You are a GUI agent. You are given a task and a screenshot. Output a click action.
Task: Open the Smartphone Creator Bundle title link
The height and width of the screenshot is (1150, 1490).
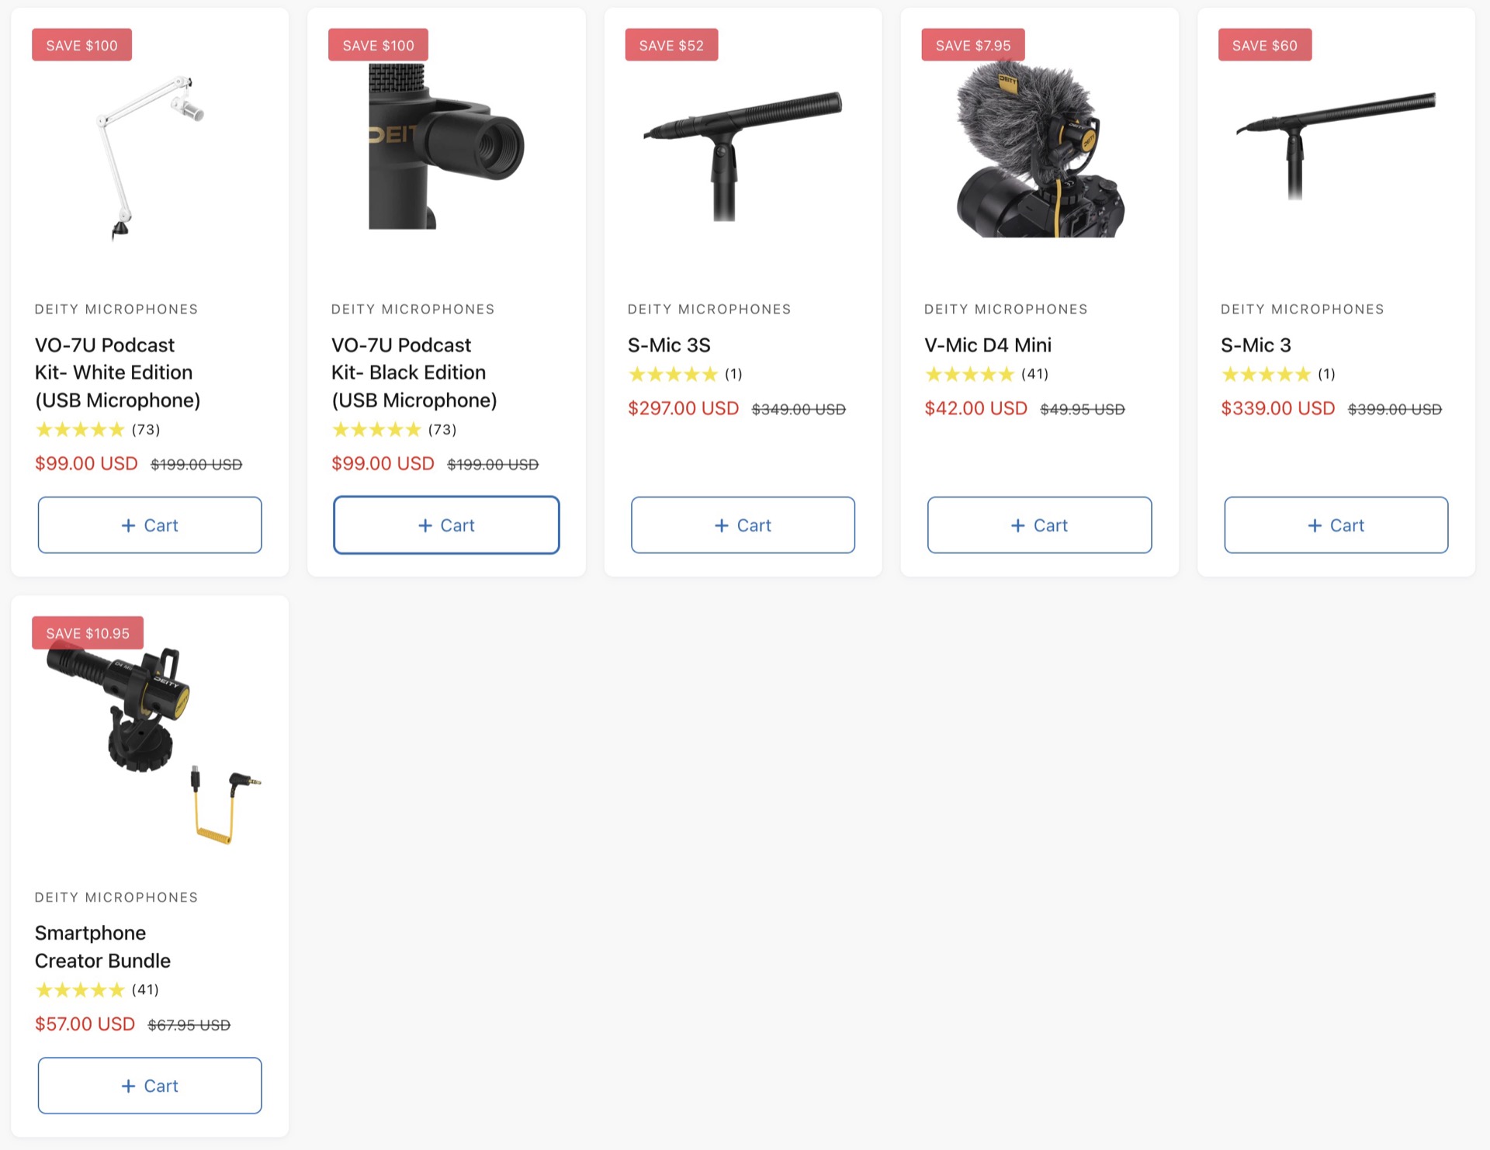[102, 947]
